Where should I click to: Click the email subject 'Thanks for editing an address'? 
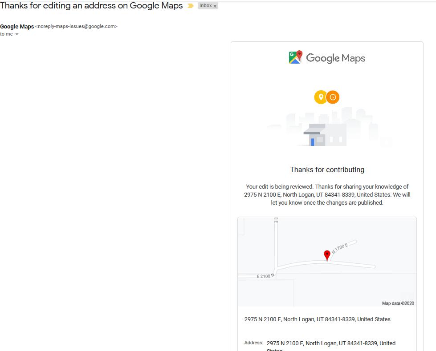(x=91, y=5)
